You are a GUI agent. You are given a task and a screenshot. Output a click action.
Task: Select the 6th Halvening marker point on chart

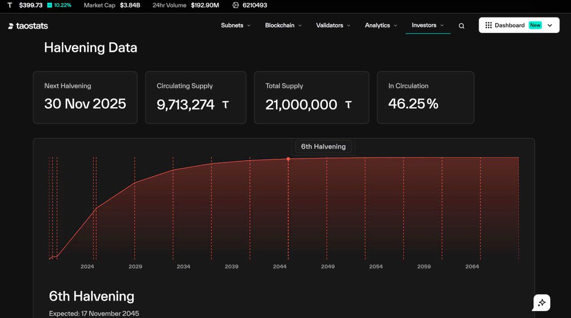pos(288,159)
